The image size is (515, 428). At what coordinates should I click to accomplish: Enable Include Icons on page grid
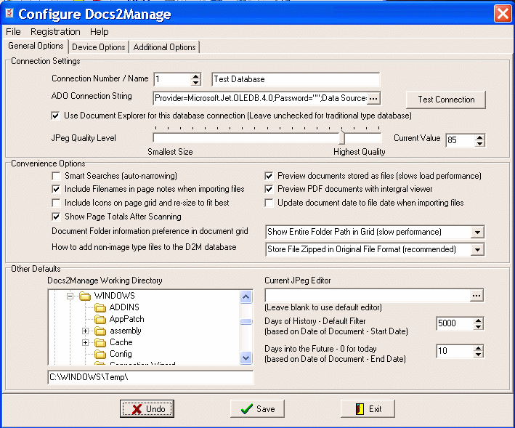(56, 203)
